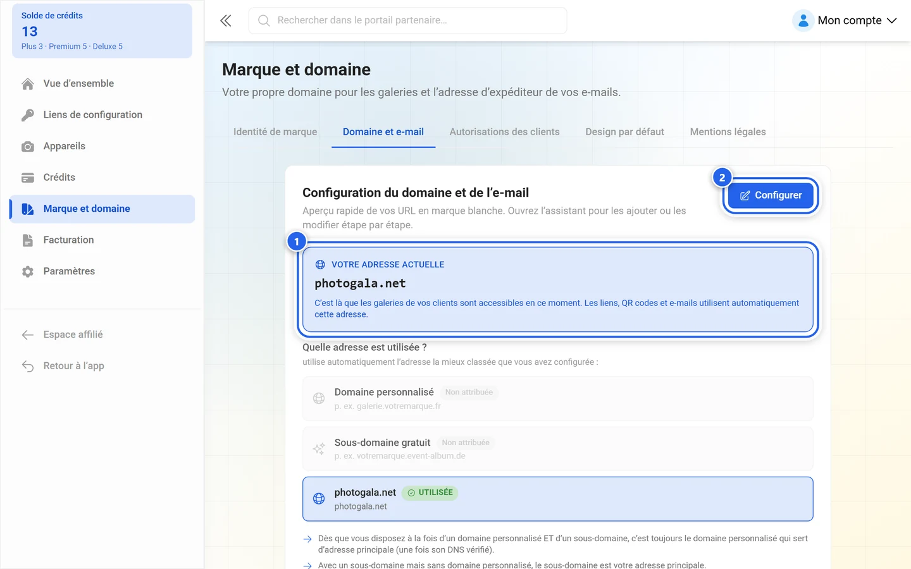Click the Marque et domaine swatch icon
This screenshot has width=911, height=569.
tap(28, 209)
